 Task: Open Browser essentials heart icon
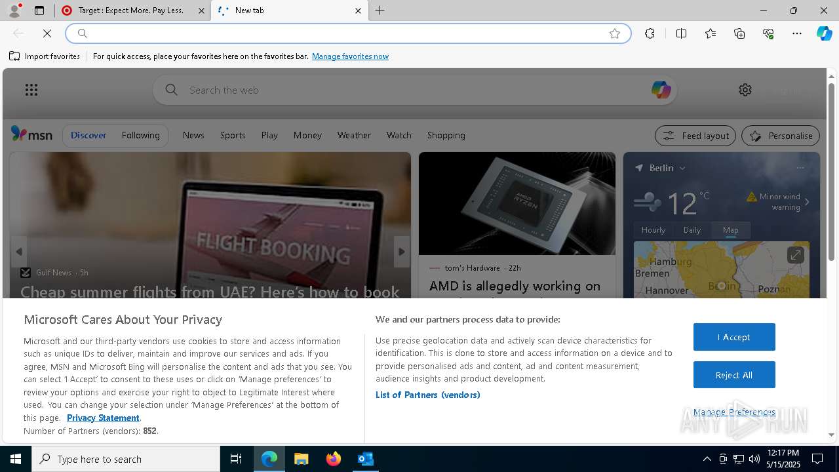pyautogui.click(x=768, y=33)
